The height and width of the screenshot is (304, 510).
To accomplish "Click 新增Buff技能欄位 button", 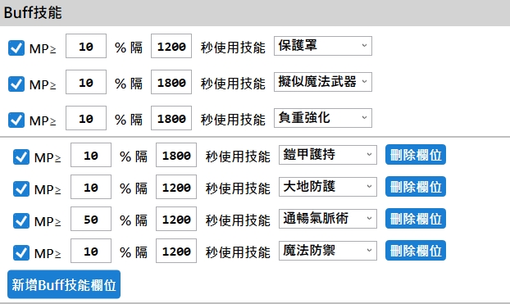I will (x=64, y=284).
